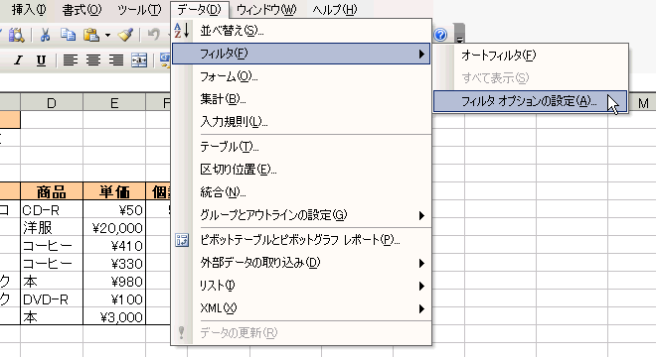Select the ¥330 cell

[x=114, y=264]
